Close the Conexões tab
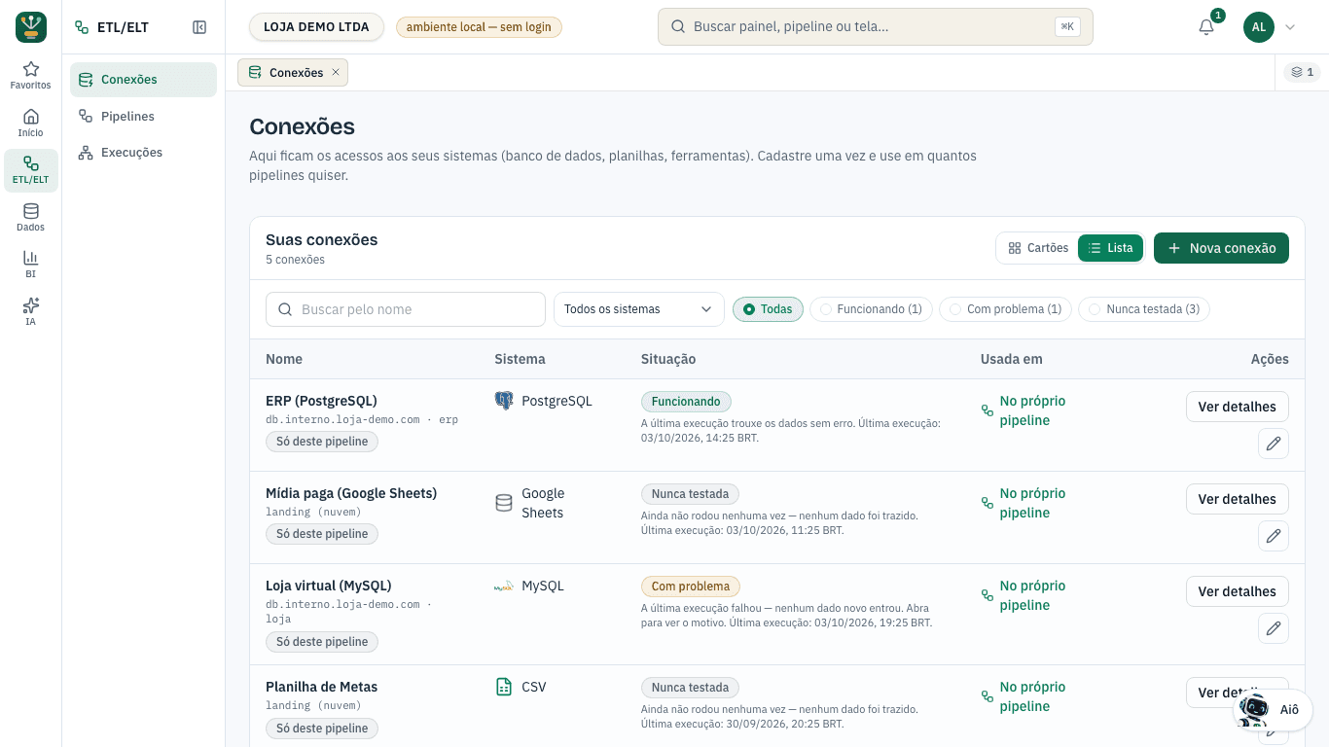The image size is (1329, 747). [336, 72]
